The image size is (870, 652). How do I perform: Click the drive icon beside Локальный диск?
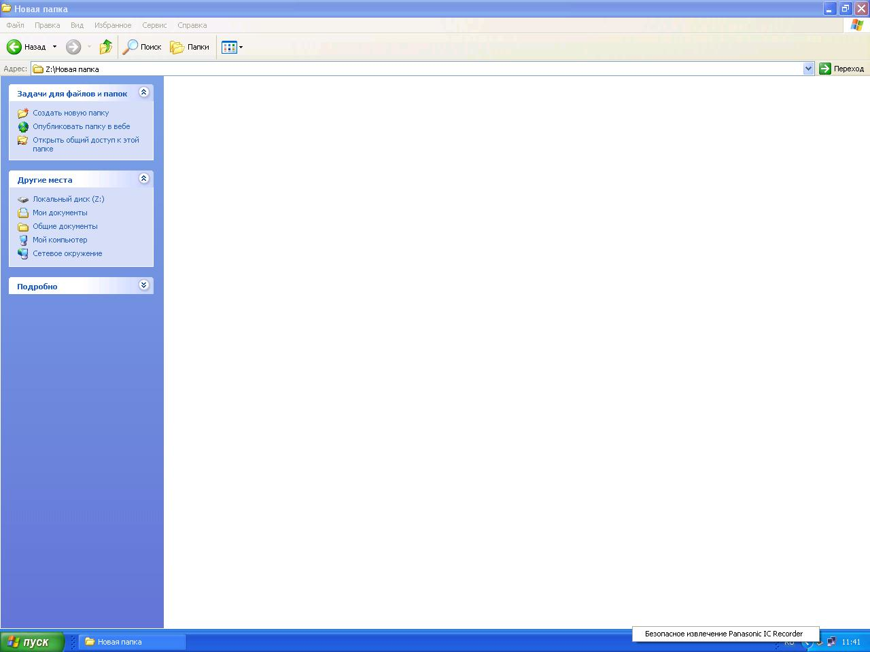pyautogui.click(x=23, y=200)
